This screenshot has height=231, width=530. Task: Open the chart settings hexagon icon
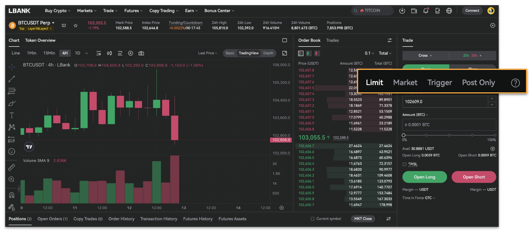[131, 53]
